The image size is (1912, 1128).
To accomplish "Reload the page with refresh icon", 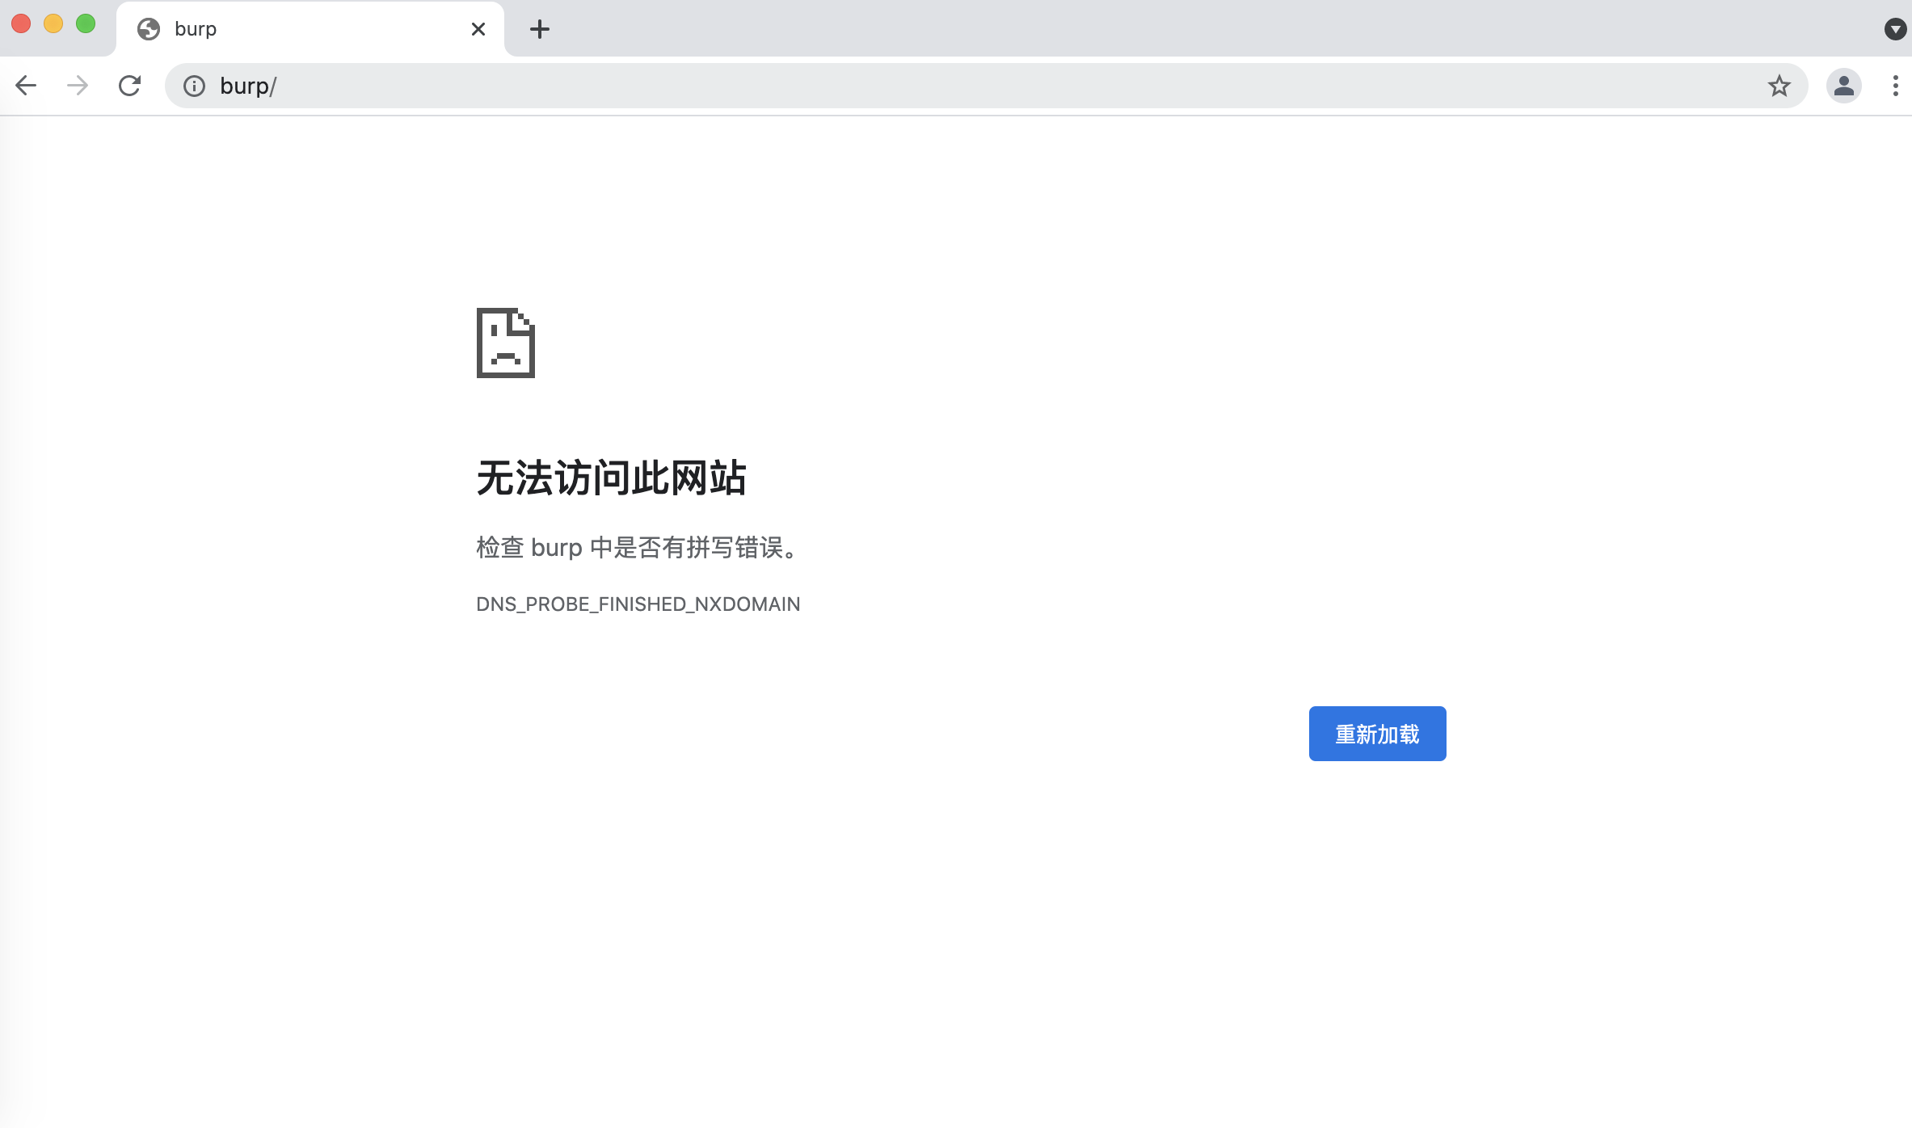I will pos(129,86).
